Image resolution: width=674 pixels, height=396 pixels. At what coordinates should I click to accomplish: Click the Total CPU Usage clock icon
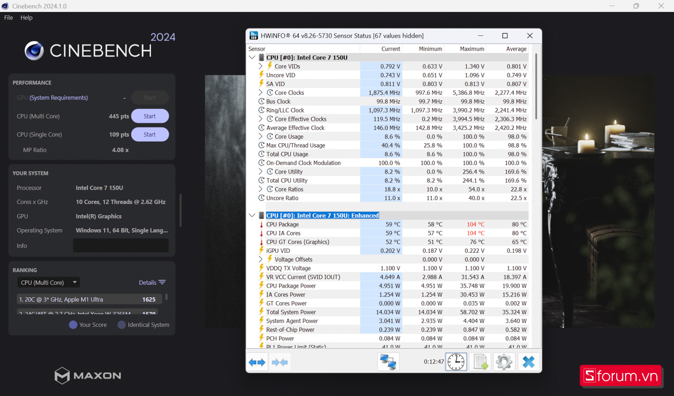[261, 154]
